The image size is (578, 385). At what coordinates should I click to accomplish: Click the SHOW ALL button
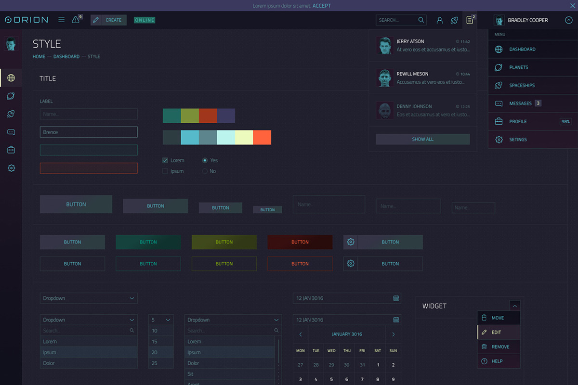coord(422,139)
